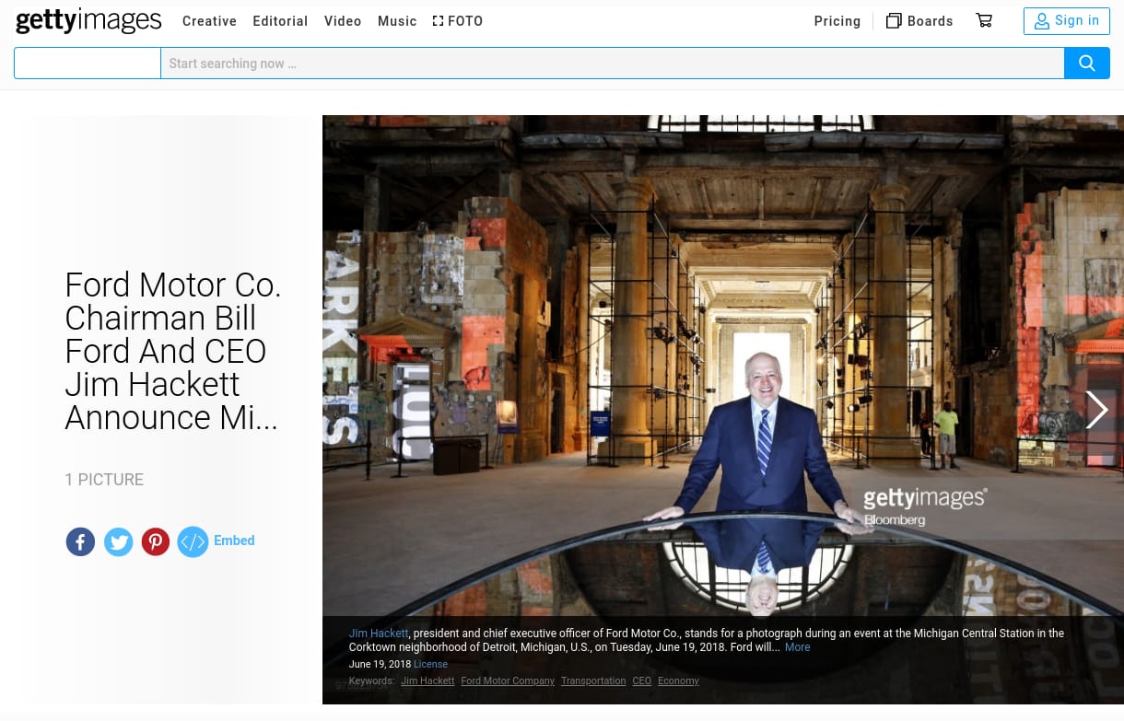Open the Video menu
The image size is (1124, 721).
pos(343,21)
